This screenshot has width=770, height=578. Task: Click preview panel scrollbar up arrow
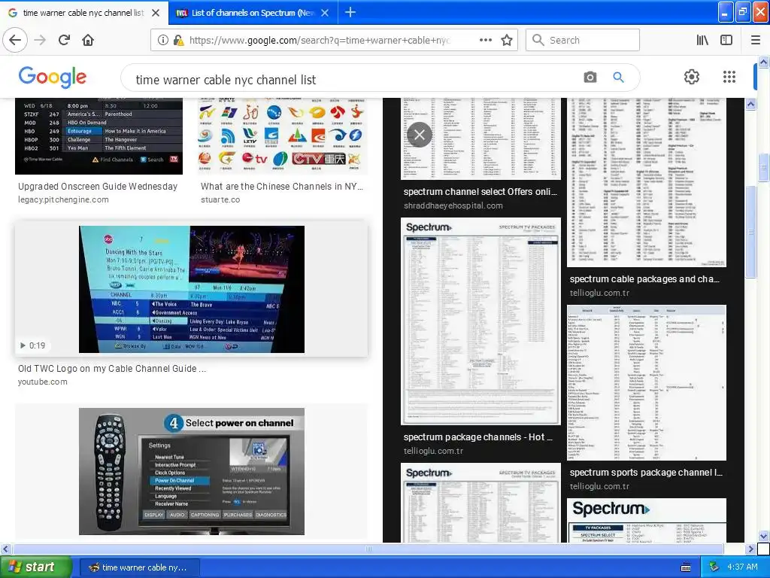750,104
